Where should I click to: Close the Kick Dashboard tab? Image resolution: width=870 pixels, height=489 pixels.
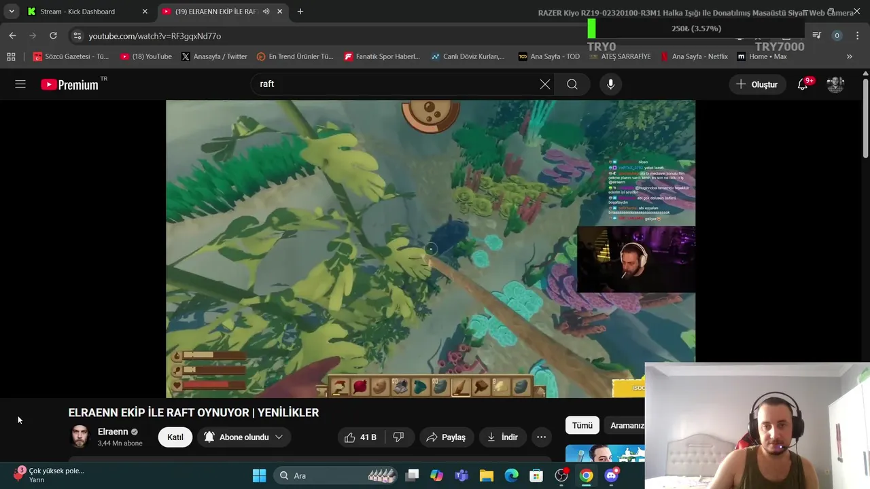point(144,12)
